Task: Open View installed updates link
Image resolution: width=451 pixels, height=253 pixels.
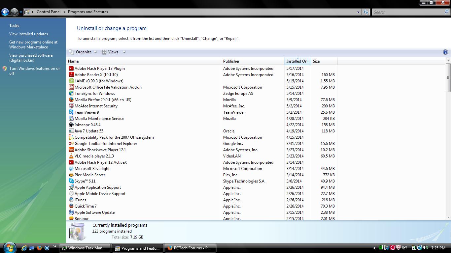Action: [x=28, y=34]
